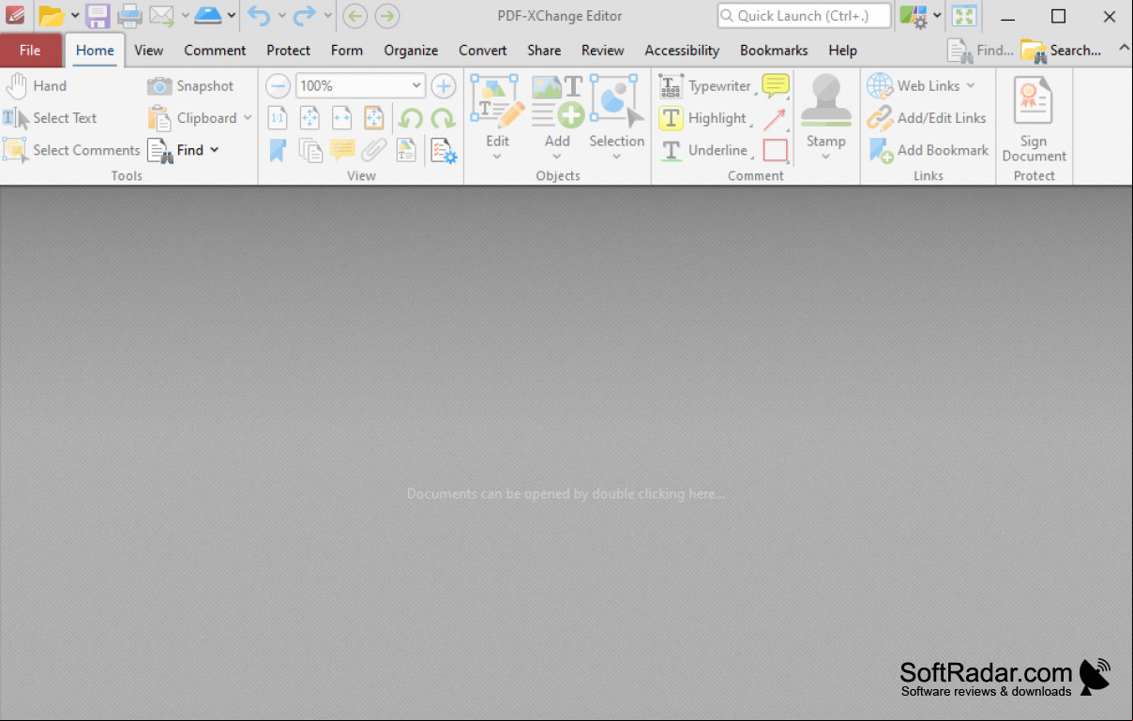Show the Bookmarks pane icon in View group
1133x721 pixels.
point(278,150)
